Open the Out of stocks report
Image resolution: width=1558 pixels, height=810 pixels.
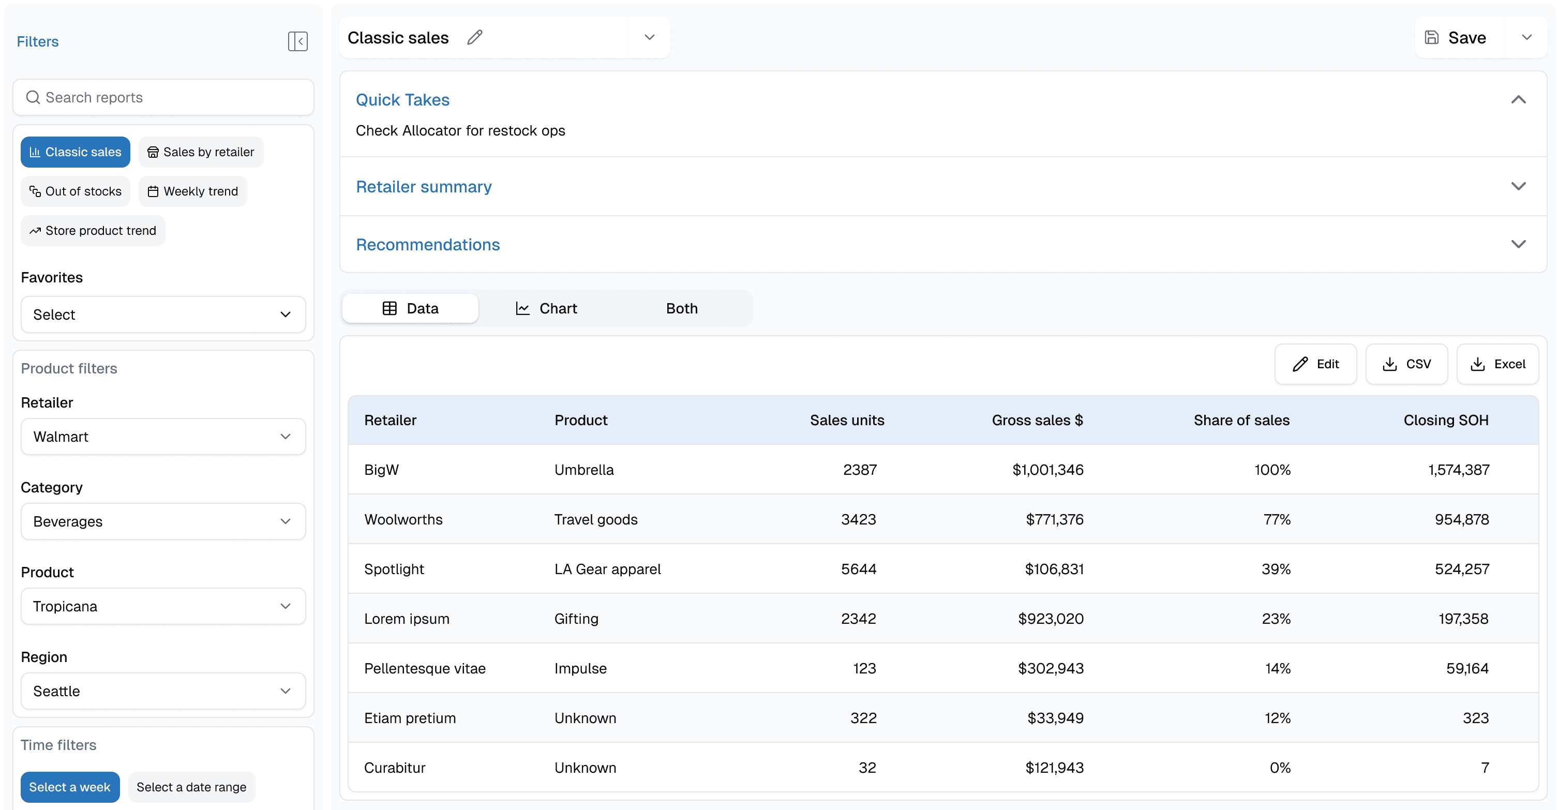[x=76, y=191]
